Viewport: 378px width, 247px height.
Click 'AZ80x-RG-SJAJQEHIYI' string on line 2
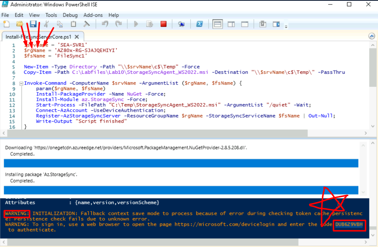(x=86, y=50)
